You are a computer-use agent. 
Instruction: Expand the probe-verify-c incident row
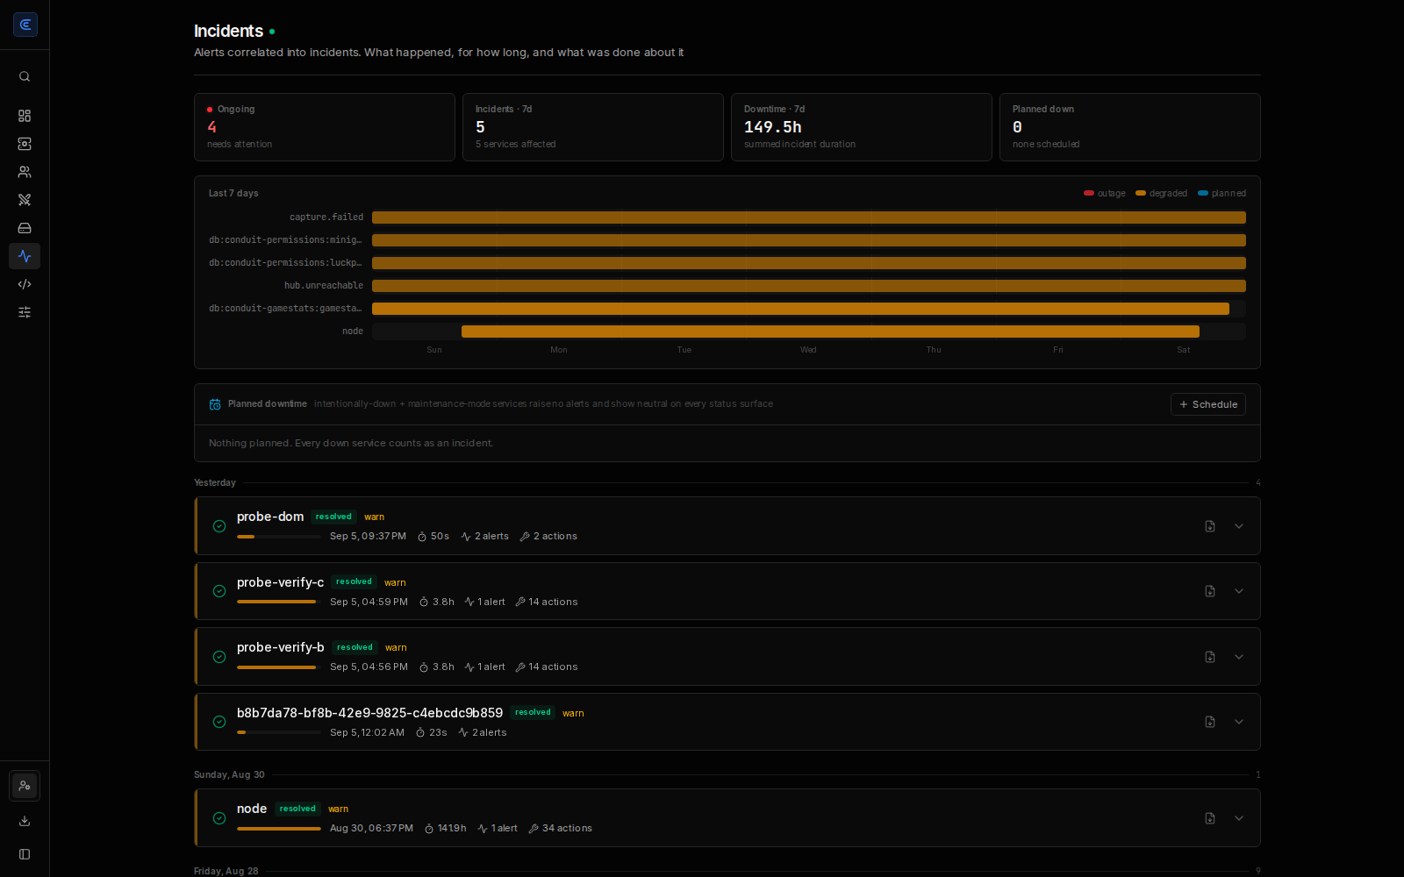(x=1239, y=591)
